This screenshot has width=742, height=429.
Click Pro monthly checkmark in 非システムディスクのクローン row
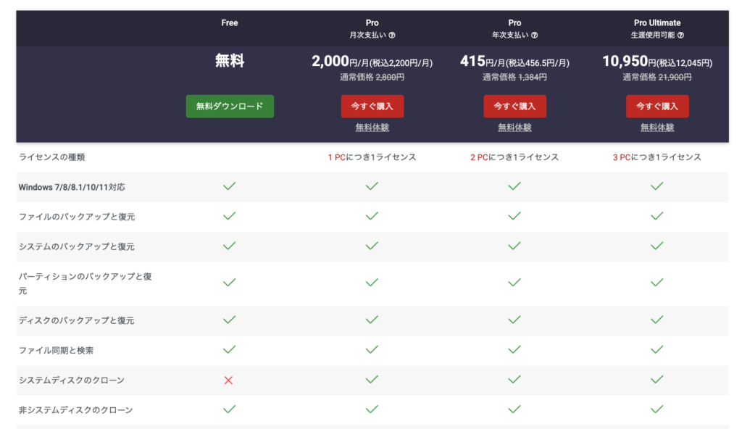(372, 409)
